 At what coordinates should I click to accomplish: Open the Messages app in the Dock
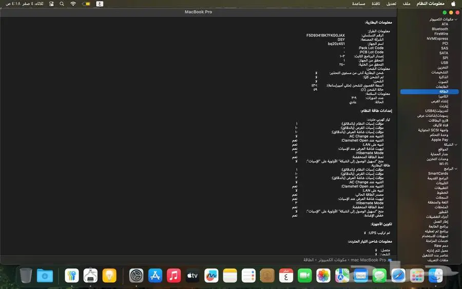(379, 276)
